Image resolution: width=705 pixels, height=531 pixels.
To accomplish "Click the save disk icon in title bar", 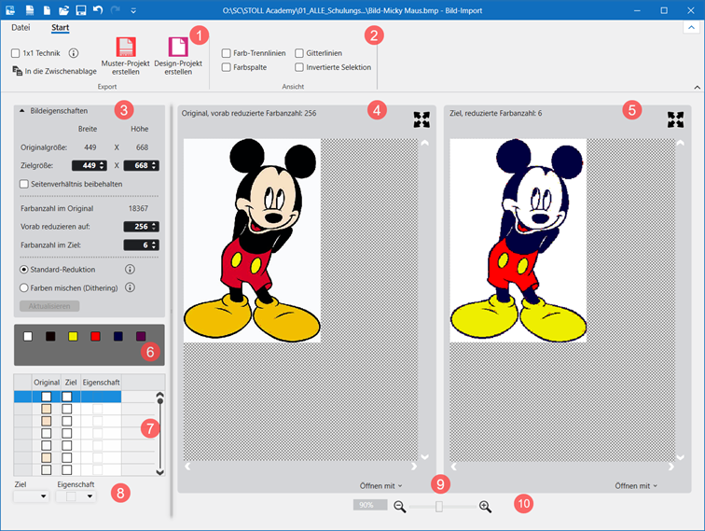I will 81,9.
